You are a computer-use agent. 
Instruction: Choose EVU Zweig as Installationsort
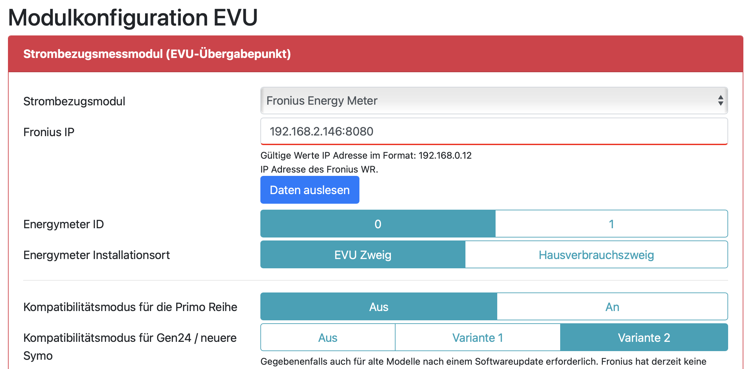pos(363,255)
